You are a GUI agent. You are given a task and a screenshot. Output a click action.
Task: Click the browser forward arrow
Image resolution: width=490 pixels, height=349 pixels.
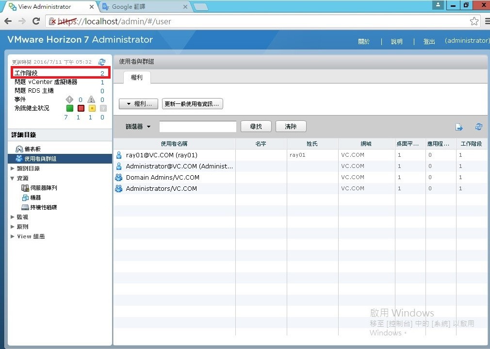pos(22,21)
